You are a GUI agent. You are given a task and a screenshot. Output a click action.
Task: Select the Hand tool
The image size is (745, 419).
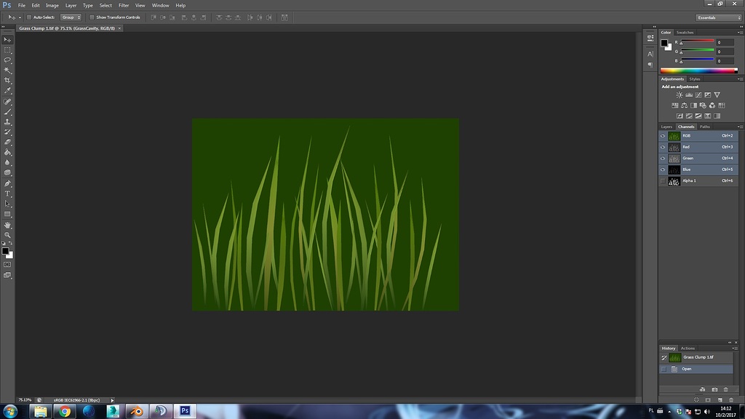(7, 226)
